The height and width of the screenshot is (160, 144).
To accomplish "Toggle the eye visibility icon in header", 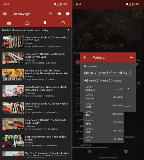I will (x=59, y=14).
